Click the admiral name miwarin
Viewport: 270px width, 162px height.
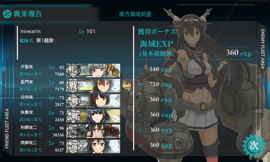point(30,31)
